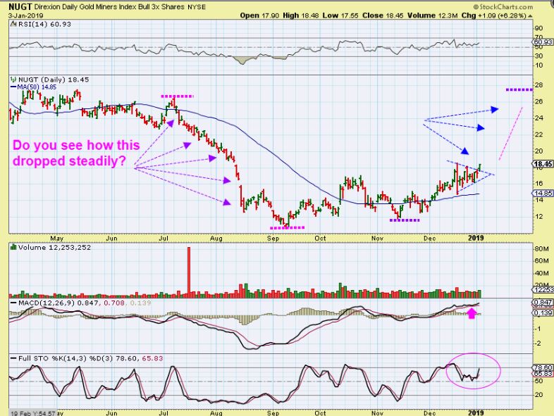This screenshot has height=416, width=554.
Task: Click the 90 level on the RSI axis
Action: [x=538, y=29]
